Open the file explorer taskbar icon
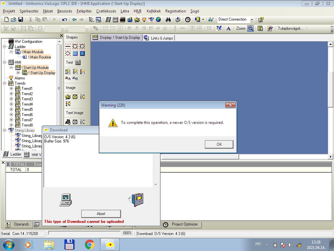Image resolution: width=334 pixels, height=251 pixels. 49,244
